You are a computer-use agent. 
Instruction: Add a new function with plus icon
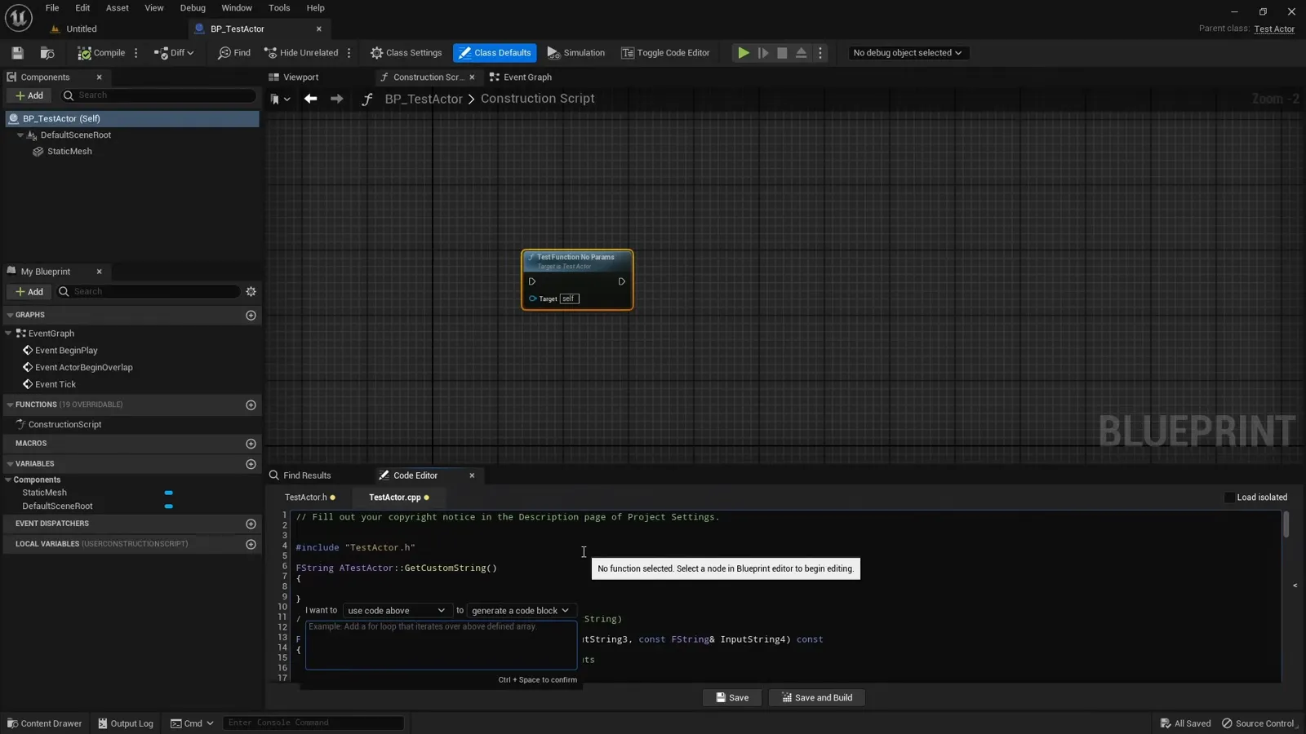[x=251, y=405]
